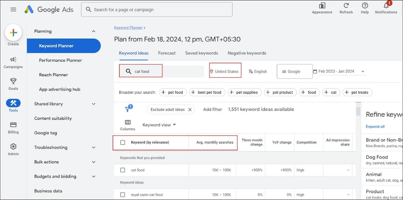Add 'best pet food' suggestion
The height and width of the screenshot is (200, 403).
tap(207, 92)
